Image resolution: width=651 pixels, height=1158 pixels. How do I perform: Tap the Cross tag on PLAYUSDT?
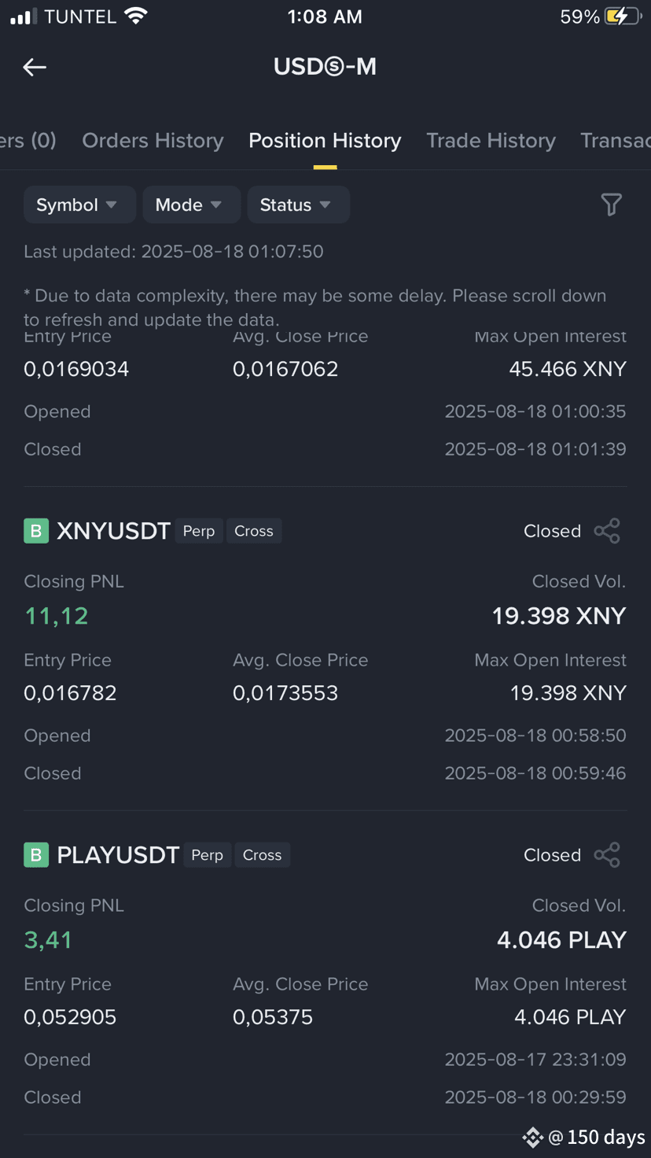(x=263, y=855)
